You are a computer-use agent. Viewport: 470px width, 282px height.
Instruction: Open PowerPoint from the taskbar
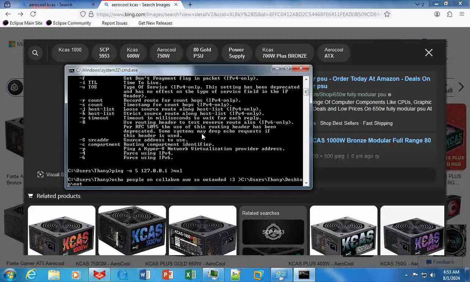tap(167, 275)
